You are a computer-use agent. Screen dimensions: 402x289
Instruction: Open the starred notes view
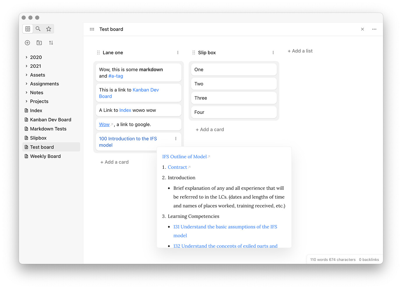pos(49,29)
